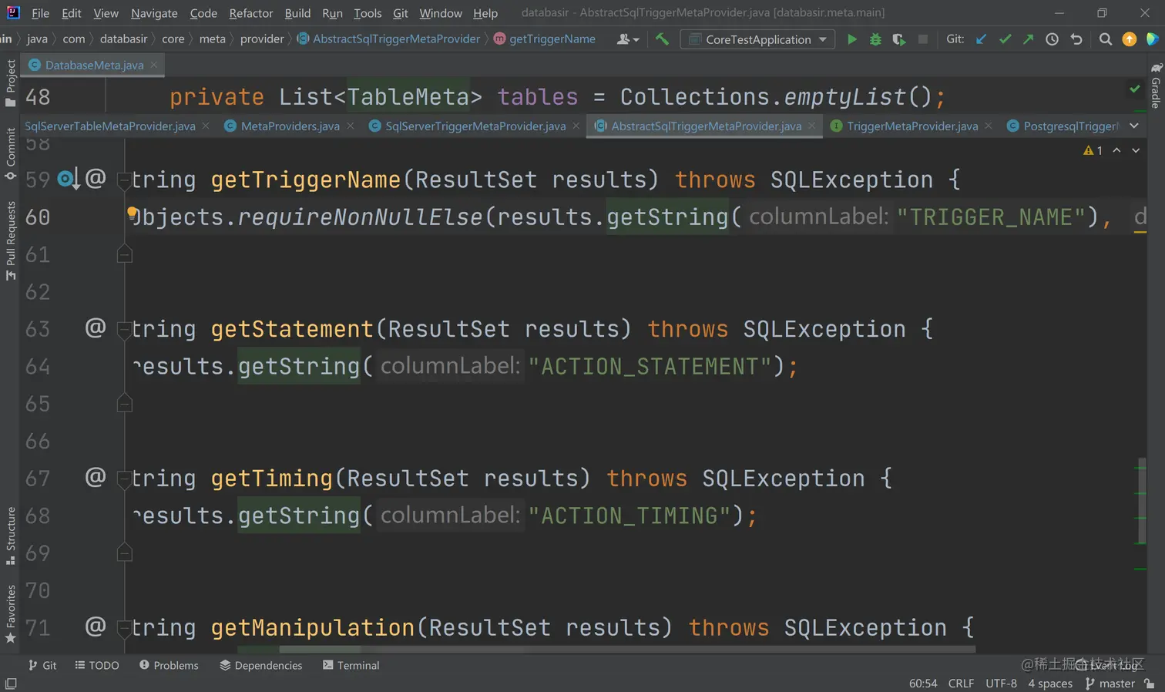The image size is (1165, 692).
Task: Click the orange IDE update icon
Action: coord(1130,39)
